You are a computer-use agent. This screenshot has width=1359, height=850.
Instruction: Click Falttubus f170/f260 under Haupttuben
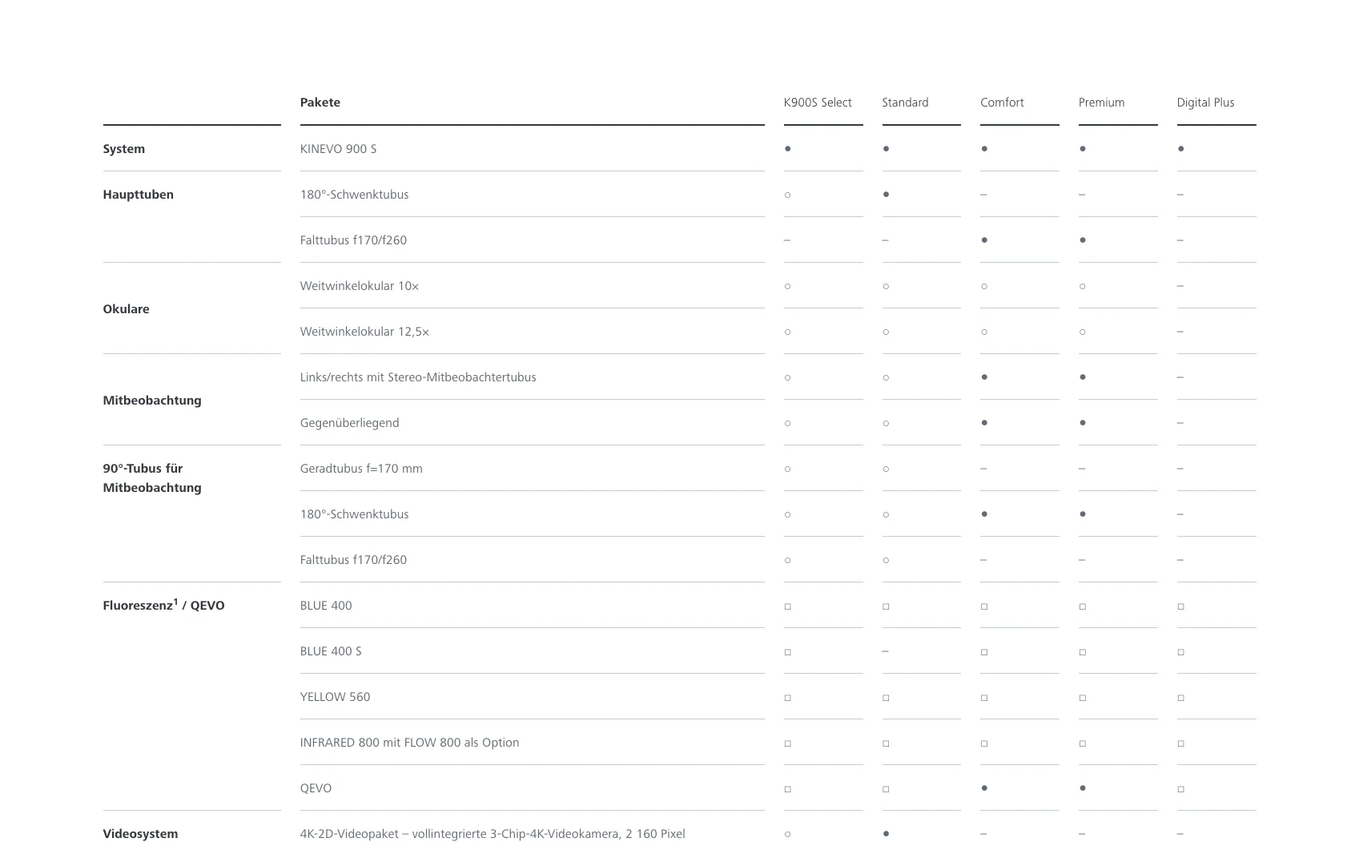click(353, 240)
